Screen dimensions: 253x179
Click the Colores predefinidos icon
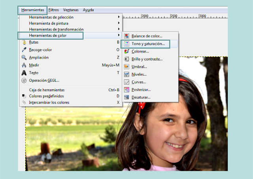[x=24, y=96]
